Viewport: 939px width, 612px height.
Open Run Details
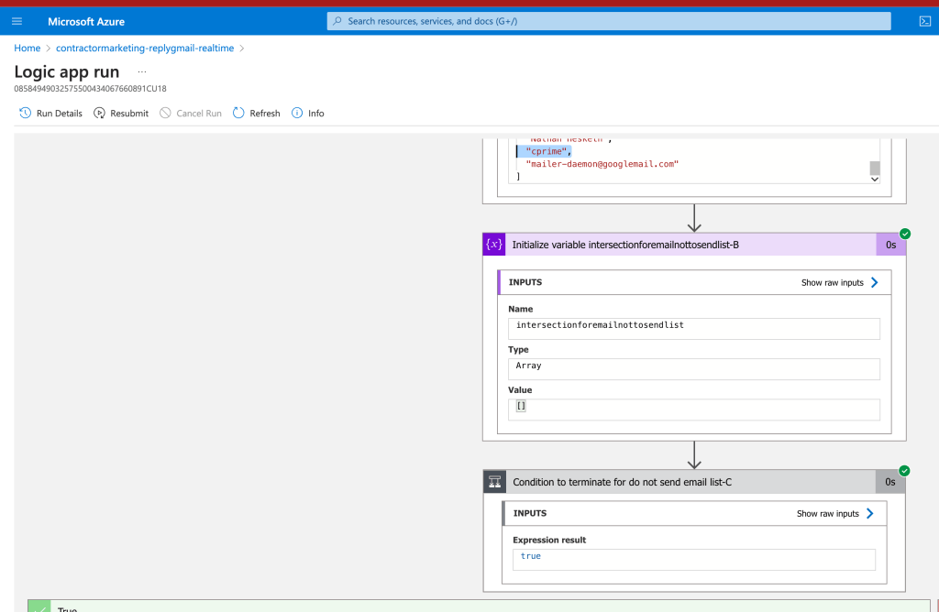pos(59,113)
